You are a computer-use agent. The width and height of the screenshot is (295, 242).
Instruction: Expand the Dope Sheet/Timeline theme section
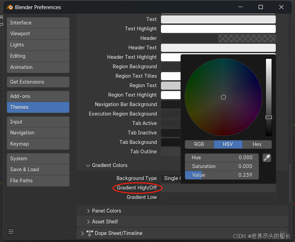82,233
